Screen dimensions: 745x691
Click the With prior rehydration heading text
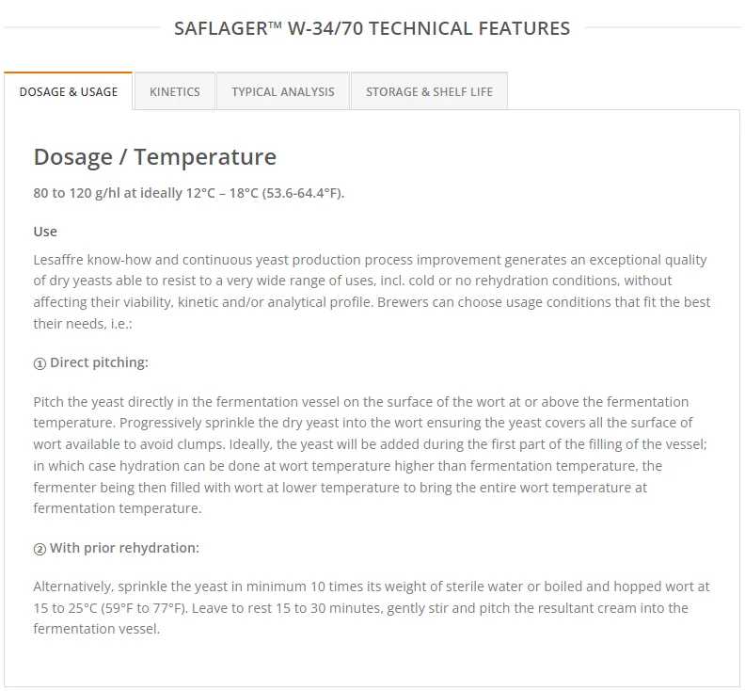124,548
